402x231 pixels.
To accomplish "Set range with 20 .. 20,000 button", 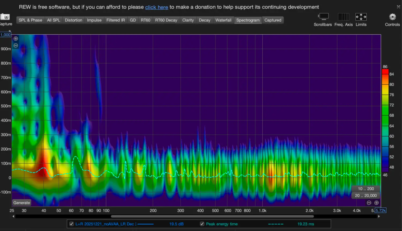I will pos(366,196).
